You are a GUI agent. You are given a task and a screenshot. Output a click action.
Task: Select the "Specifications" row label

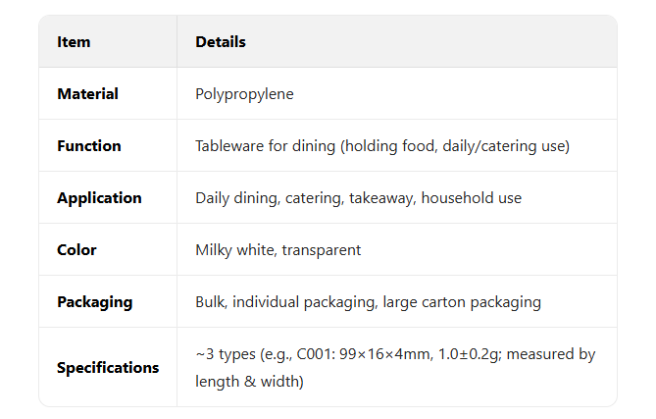(108, 368)
